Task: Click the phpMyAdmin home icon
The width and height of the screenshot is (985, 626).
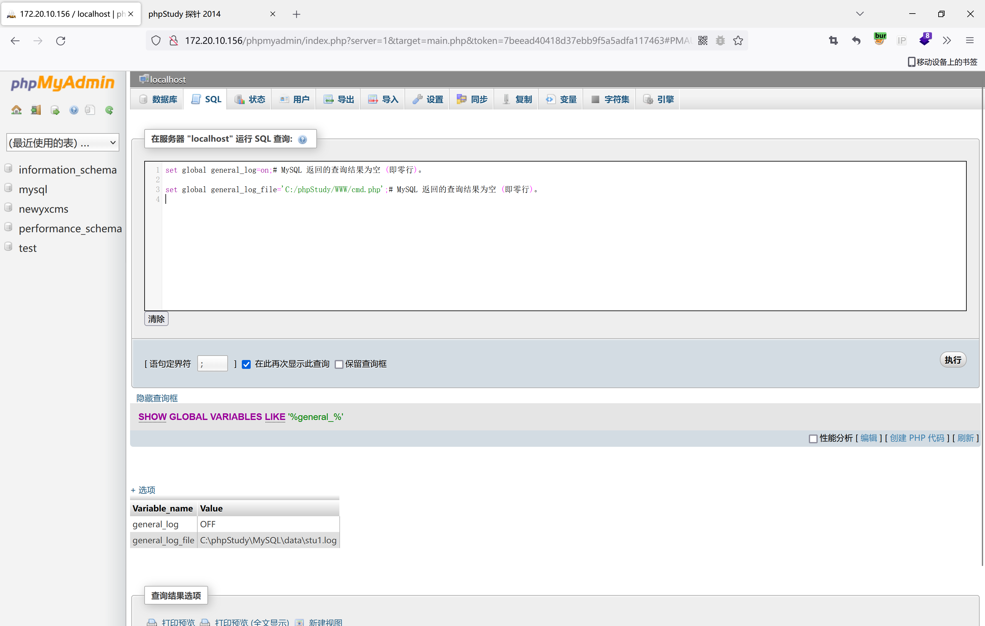Action: (x=16, y=110)
